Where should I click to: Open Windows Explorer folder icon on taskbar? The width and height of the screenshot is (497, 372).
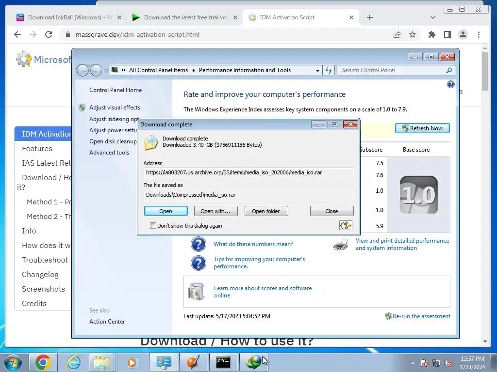click(102, 362)
